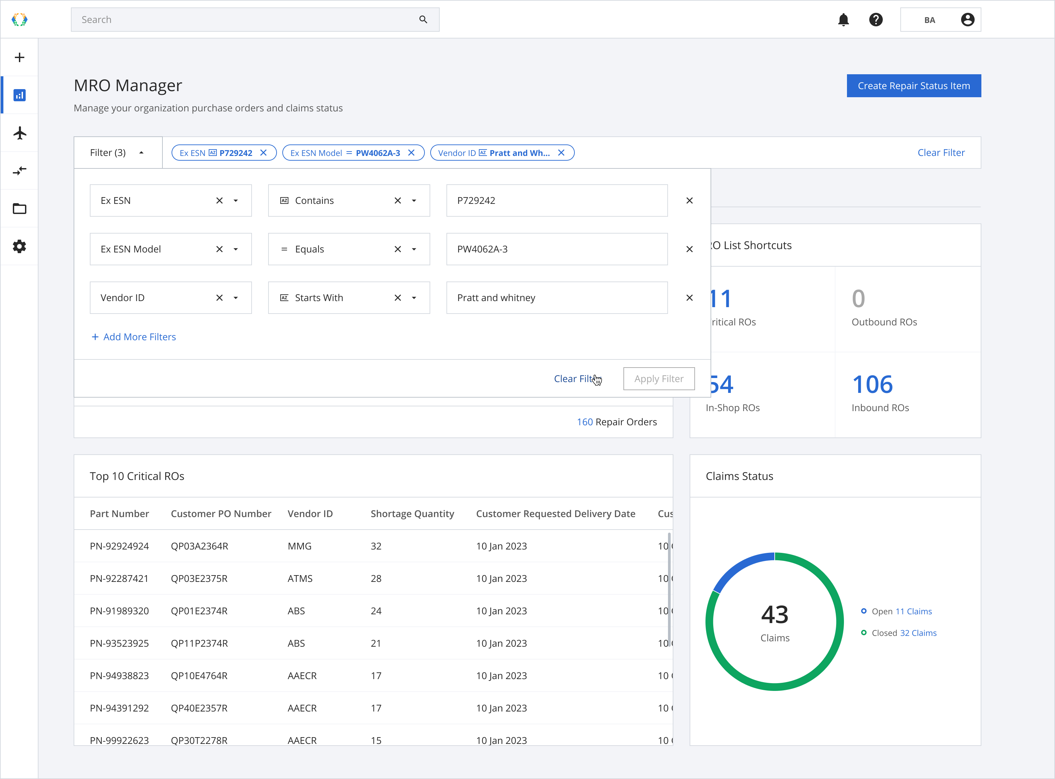Click the Customer PO Number column header
Viewport: 1055px width, 779px height.
[221, 514]
